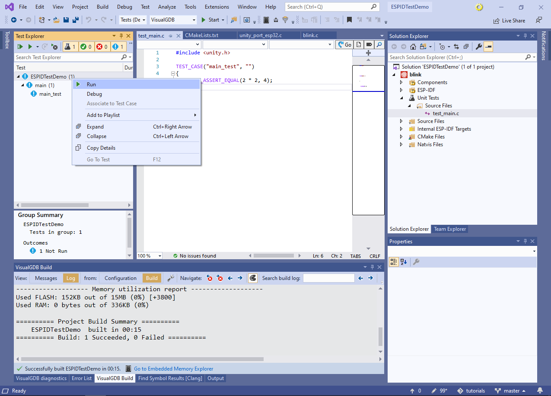Select Configuration as build output source
The height and width of the screenshot is (396, 551).
click(121, 278)
